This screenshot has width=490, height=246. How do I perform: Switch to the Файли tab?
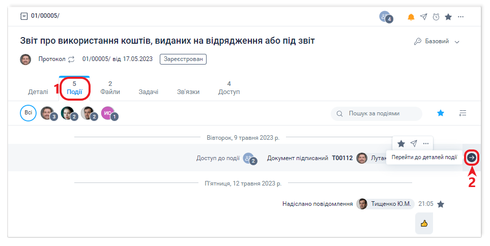coord(110,88)
